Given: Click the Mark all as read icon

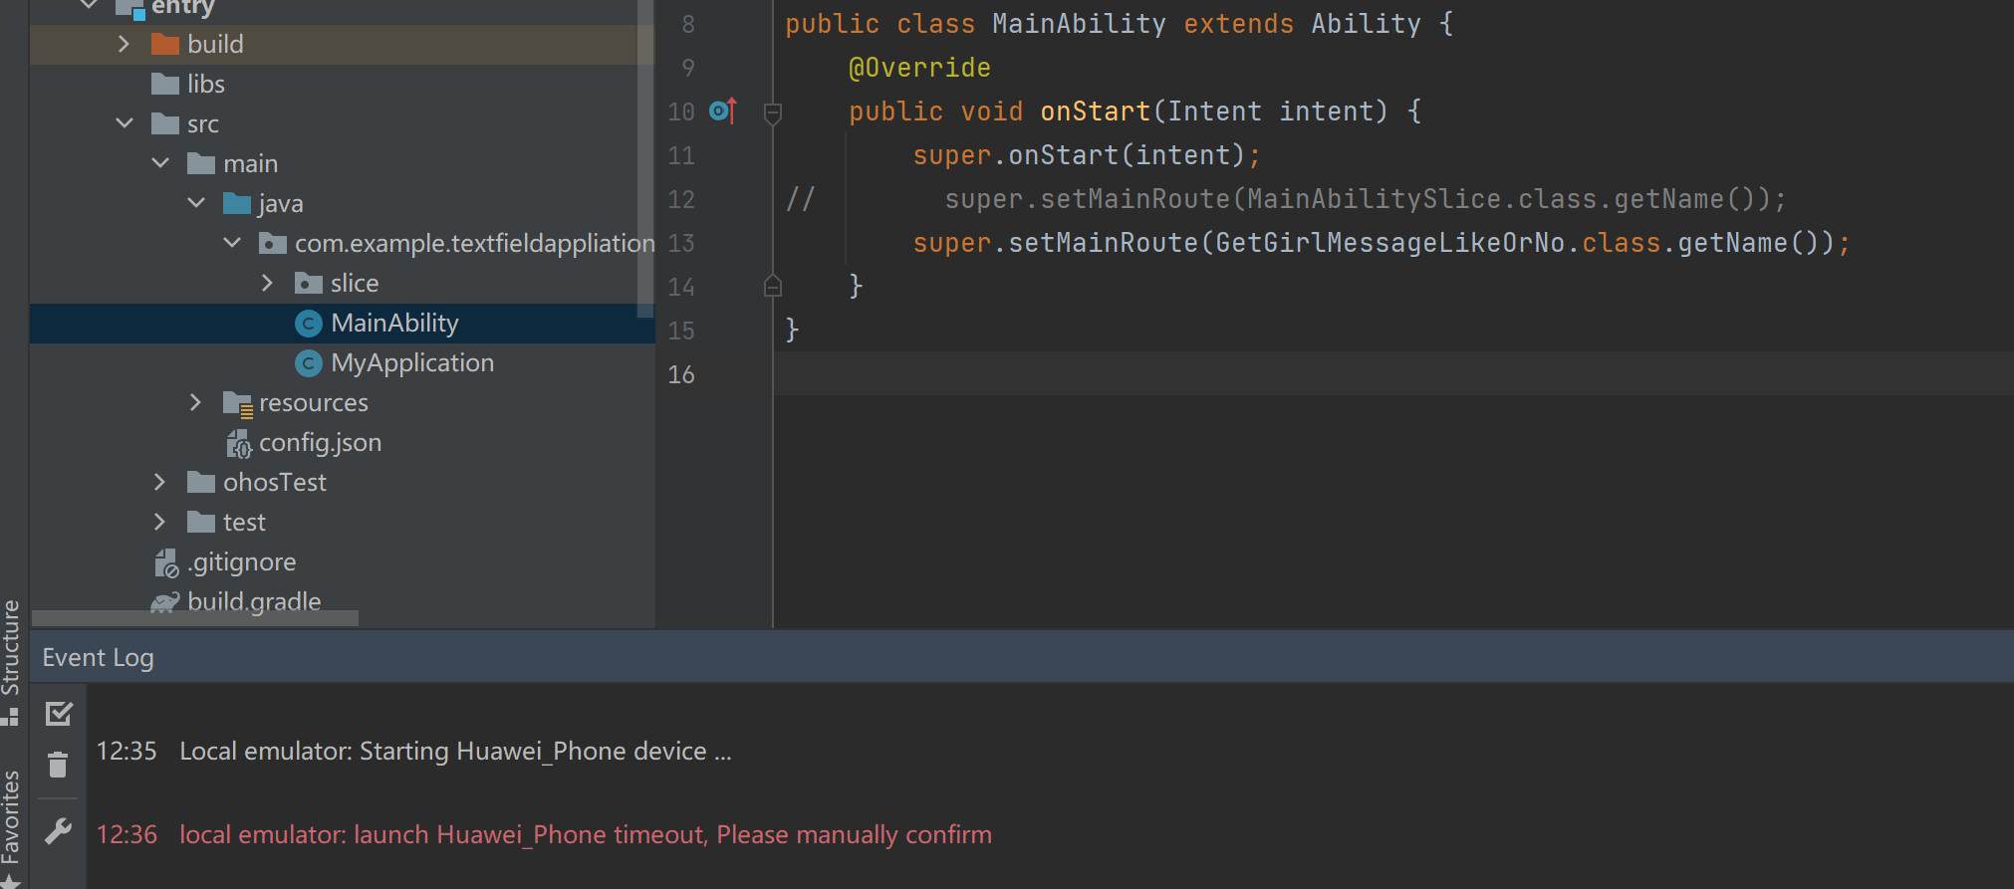Looking at the screenshot, I should tap(59, 713).
